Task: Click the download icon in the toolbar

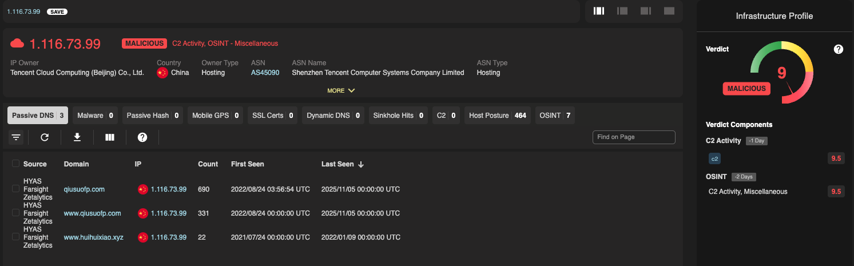Action: (77, 137)
